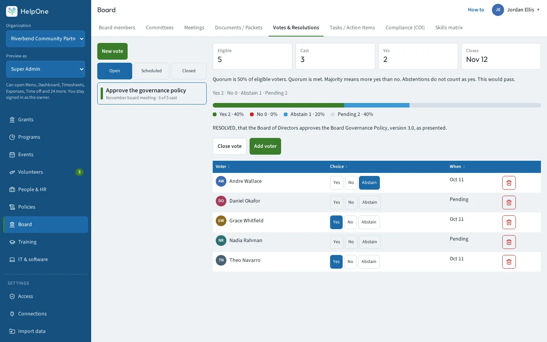Screen dimensions: 547x342
Task: Change Theo Navarro's vote to No
Action: 350,262
